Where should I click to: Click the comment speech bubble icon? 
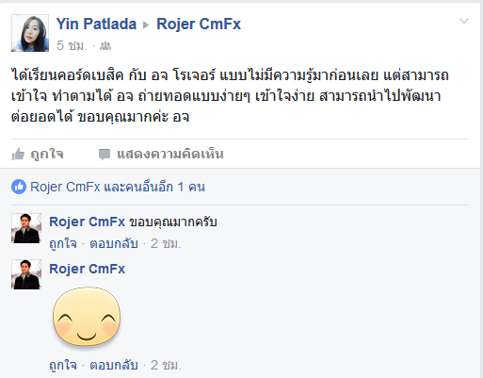pyautogui.click(x=105, y=155)
